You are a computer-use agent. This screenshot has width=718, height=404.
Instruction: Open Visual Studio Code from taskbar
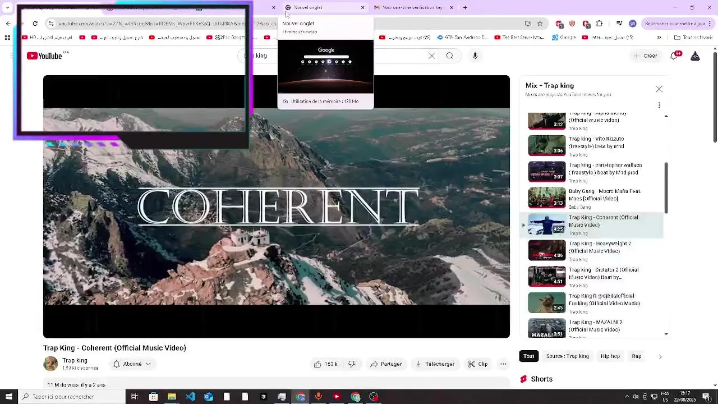190,397
